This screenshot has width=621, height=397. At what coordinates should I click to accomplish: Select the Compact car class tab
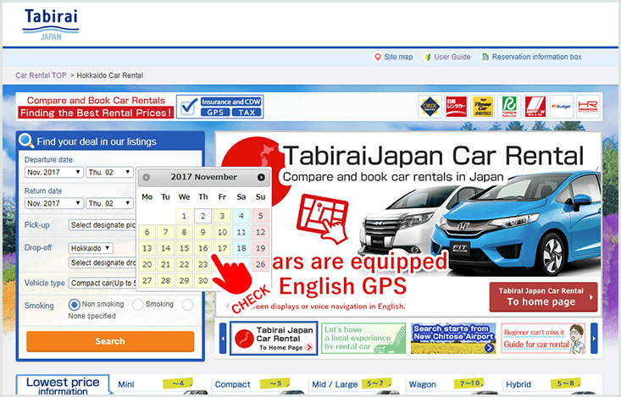point(259,384)
